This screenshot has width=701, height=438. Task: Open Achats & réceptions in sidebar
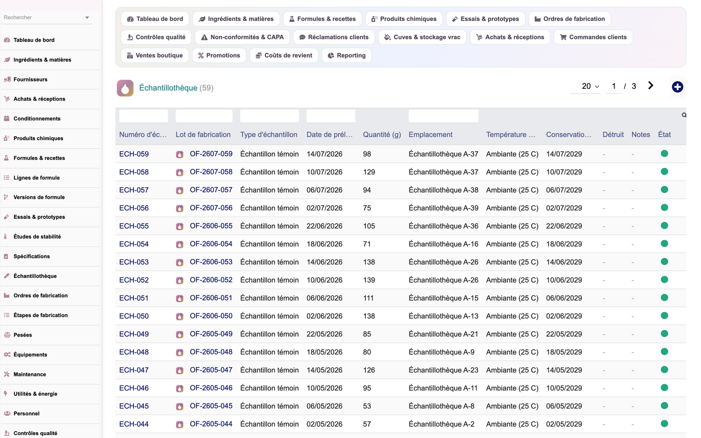[39, 99]
